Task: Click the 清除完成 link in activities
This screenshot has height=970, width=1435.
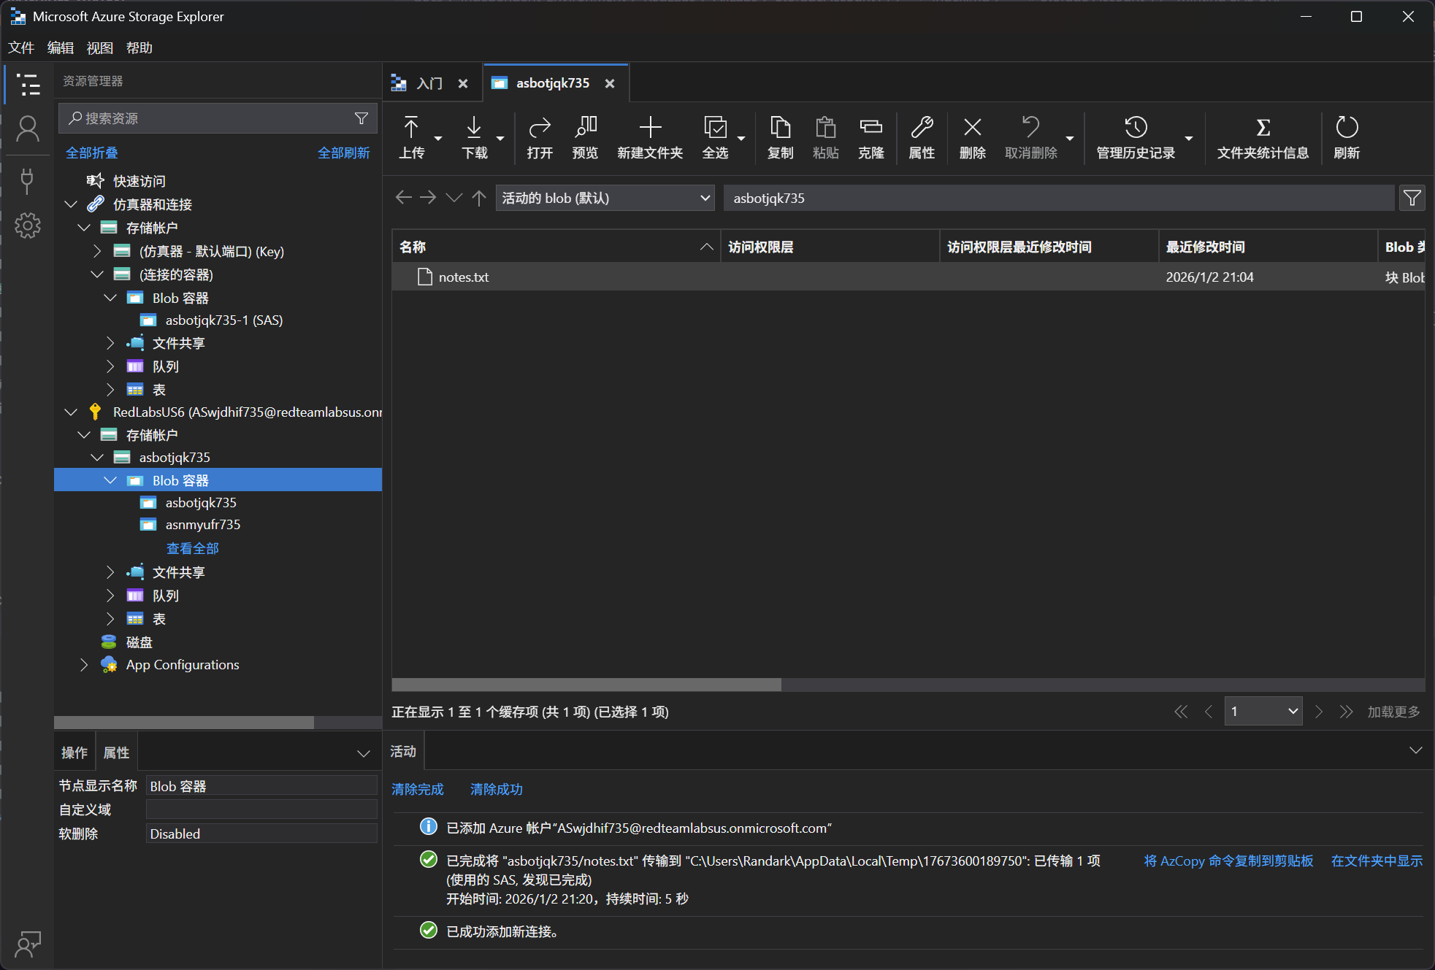Action: 417,789
